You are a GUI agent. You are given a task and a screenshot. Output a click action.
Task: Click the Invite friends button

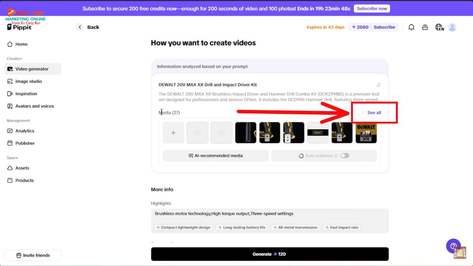pos(33,255)
